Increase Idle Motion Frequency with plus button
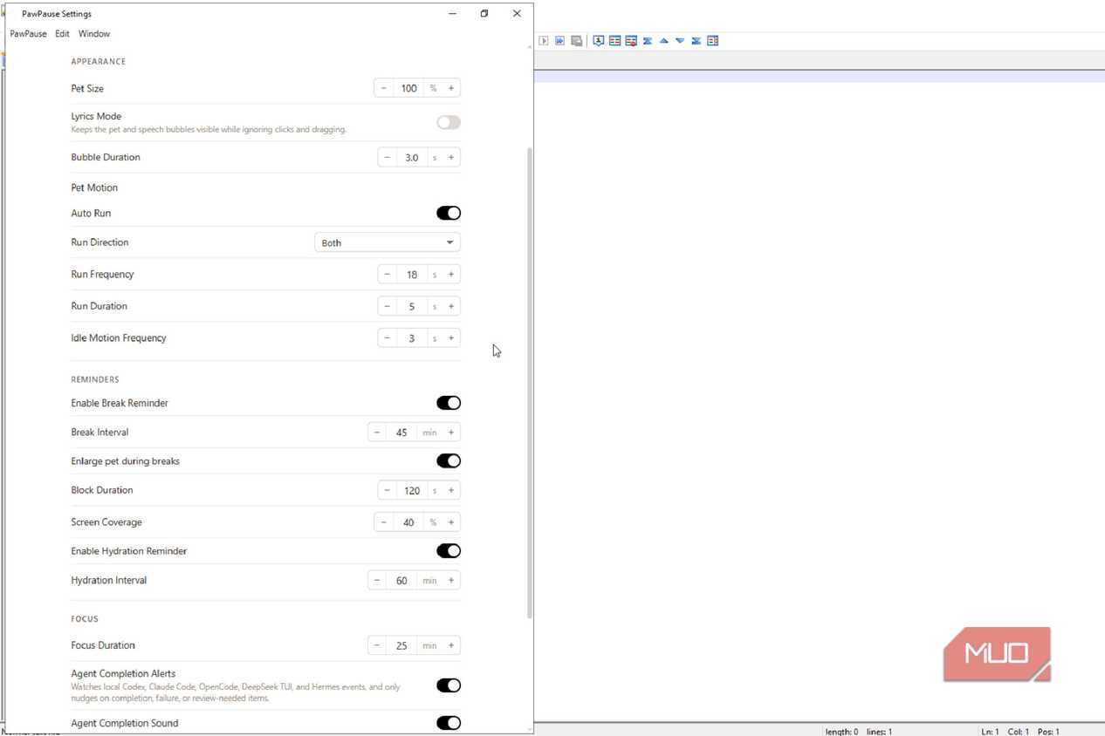This screenshot has height=736, width=1105. click(451, 338)
